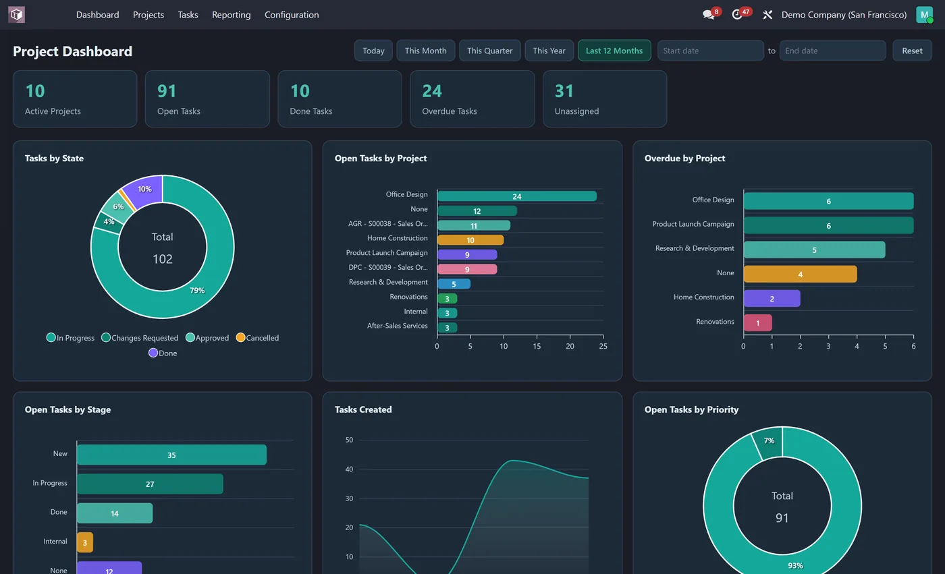Toggle In Progress legend in Tasks by State
The width and height of the screenshot is (945, 574).
click(x=70, y=338)
